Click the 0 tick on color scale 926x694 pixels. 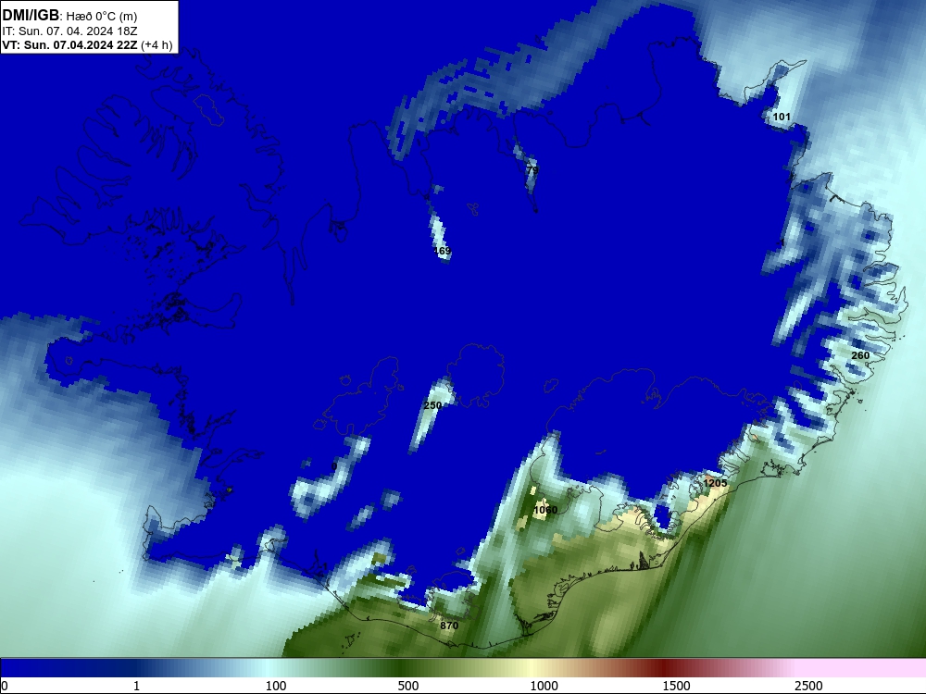pos(5,686)
